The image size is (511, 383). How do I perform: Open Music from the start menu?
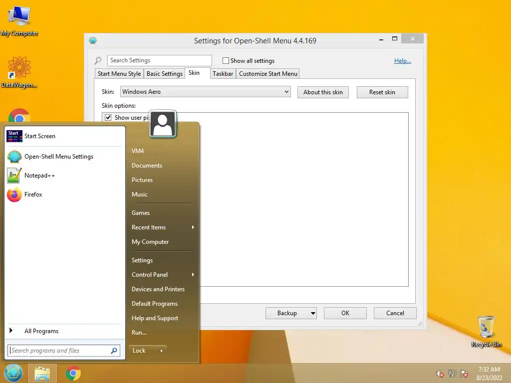163,194
